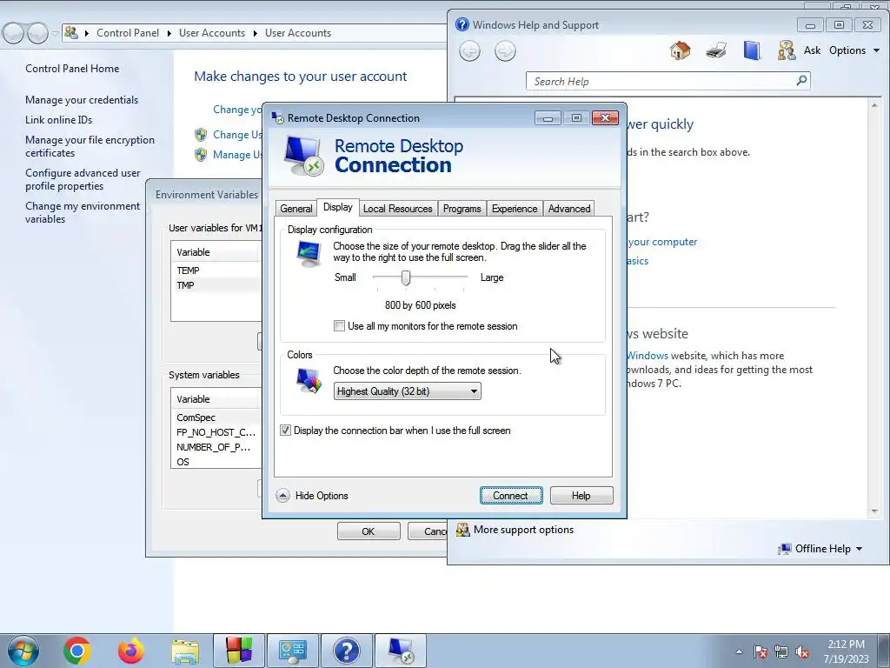The width and height of the screenshot is (890, 668).
Task: Go to the Advanced tab
Action: (568, 209)
